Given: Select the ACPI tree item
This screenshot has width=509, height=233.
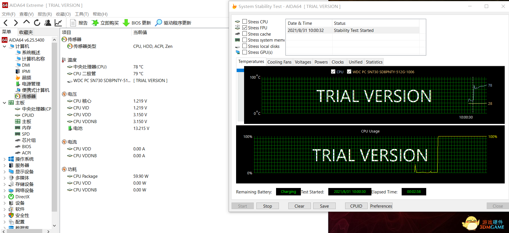Looking at the screenshot, I should pyautogui.click(x=26, y=153).
